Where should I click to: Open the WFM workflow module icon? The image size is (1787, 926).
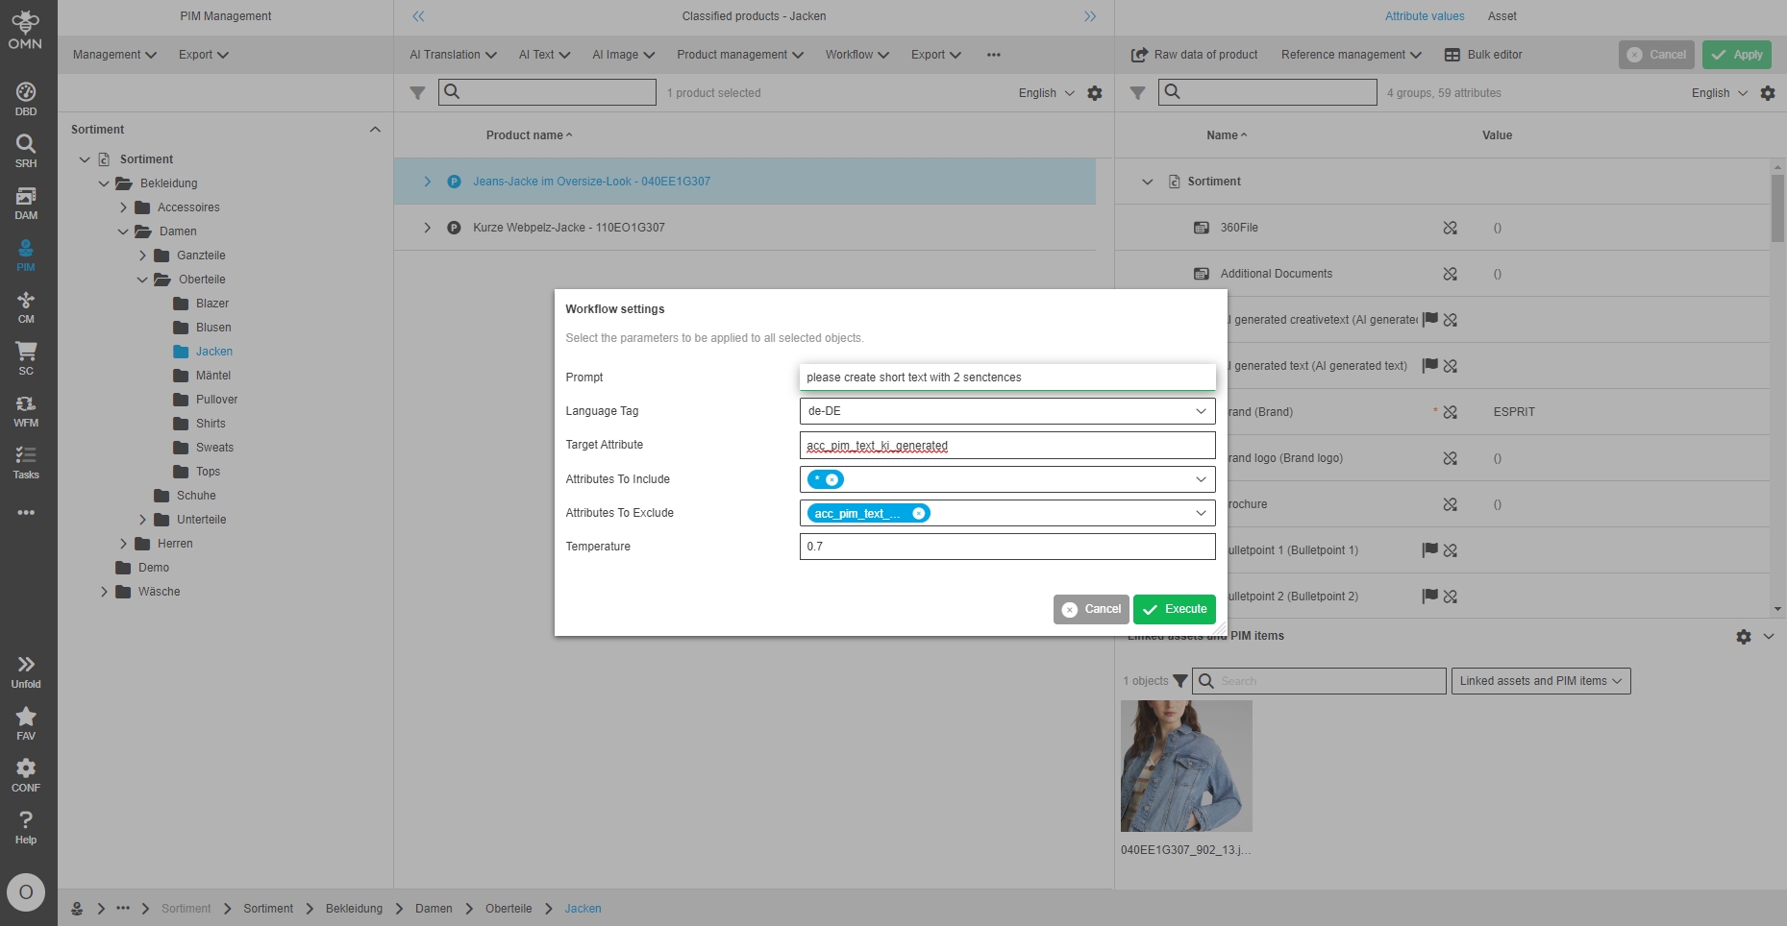26,409
